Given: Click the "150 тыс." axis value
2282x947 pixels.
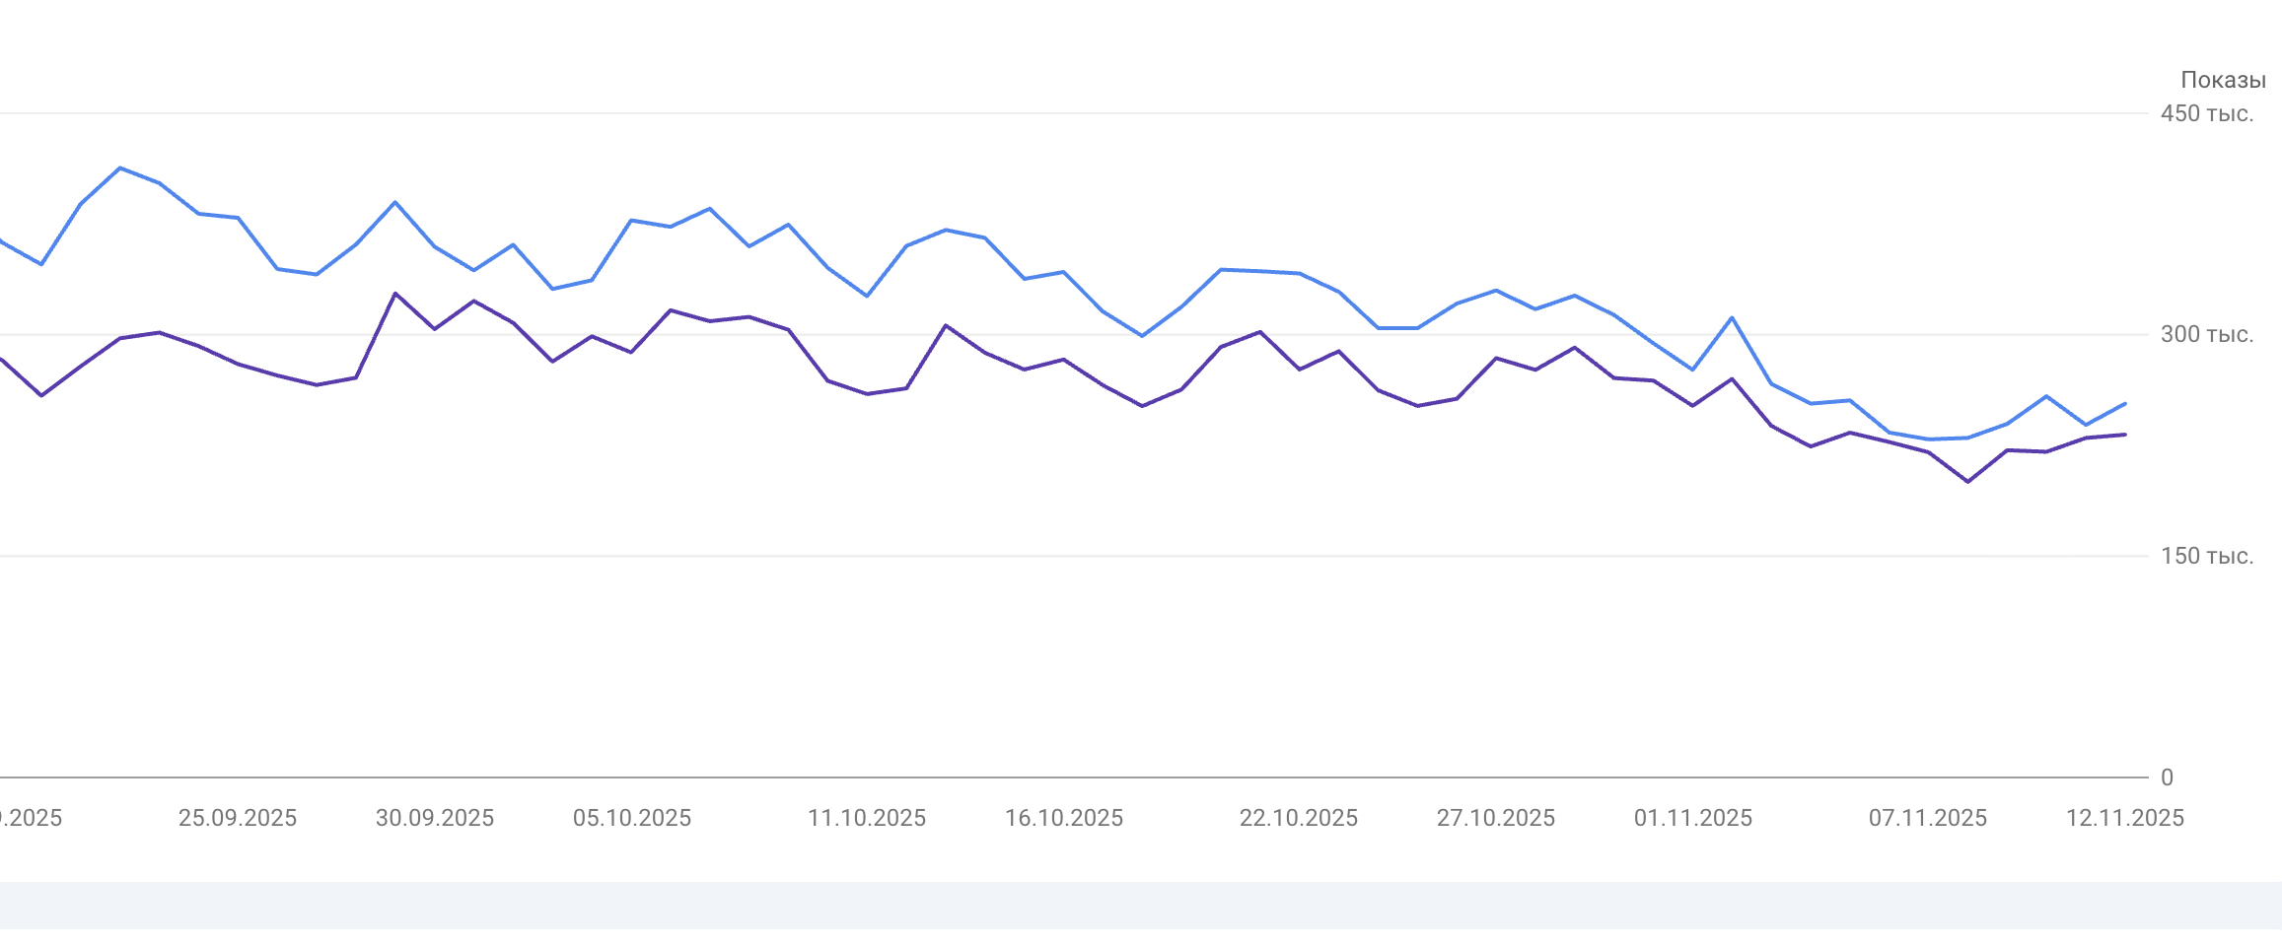Looking at the screenshot, I should coord(2207,556).
